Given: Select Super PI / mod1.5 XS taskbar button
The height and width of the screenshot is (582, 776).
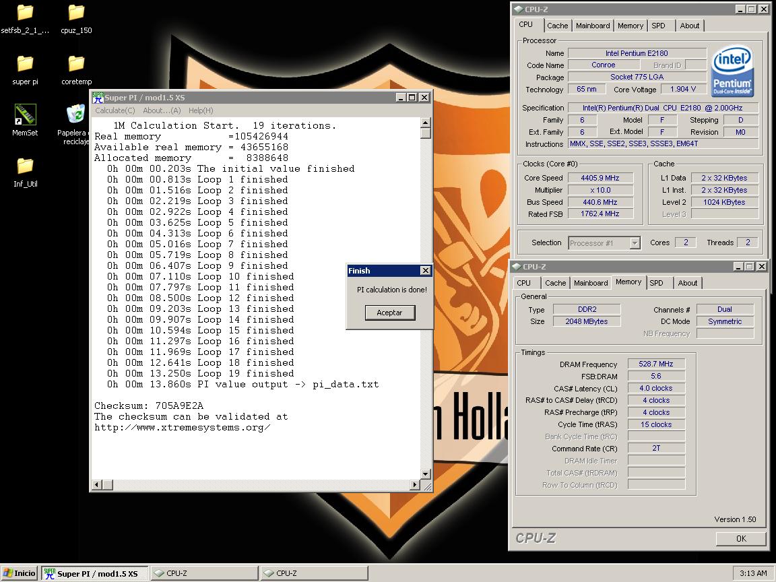Looking at the screenshot, I should point(94,574).
